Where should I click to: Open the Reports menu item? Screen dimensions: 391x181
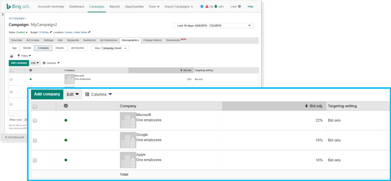pos(115,7)
